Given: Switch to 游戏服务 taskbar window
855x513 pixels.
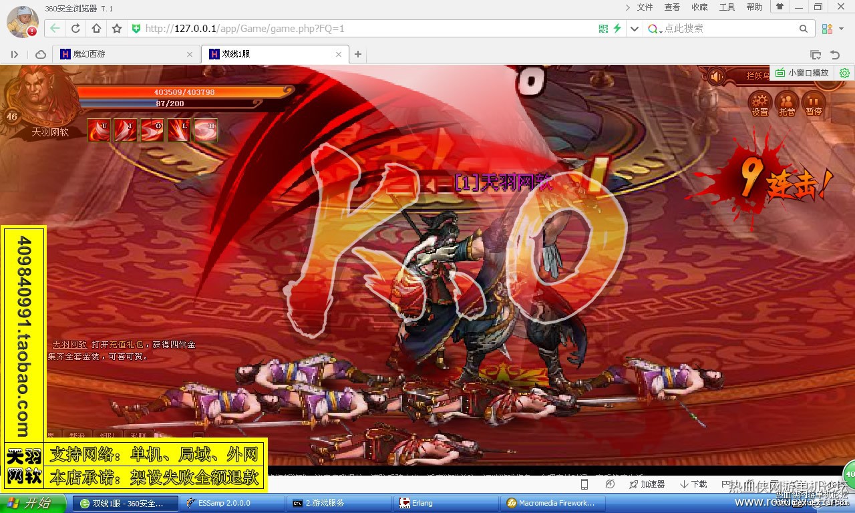Looking at the screenshot, I should point(339,503).
